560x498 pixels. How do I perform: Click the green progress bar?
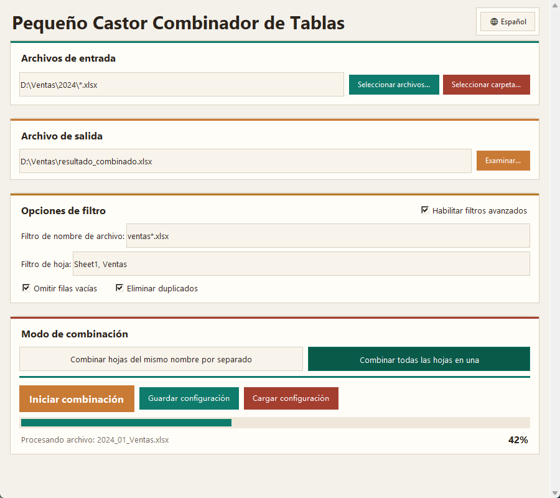click(126, 423)
